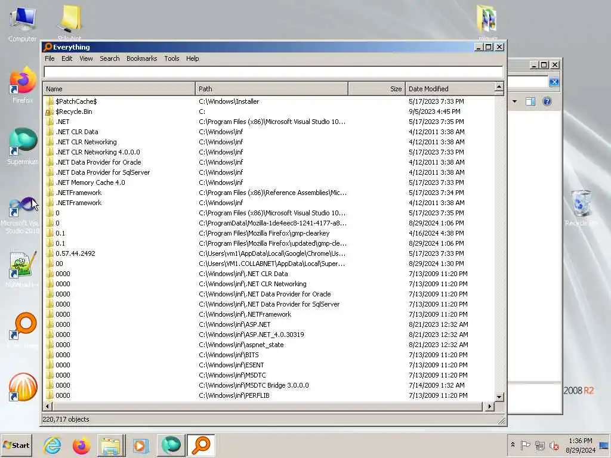Sort results by Size column header

pyautogui.click(x=377, y=89)
